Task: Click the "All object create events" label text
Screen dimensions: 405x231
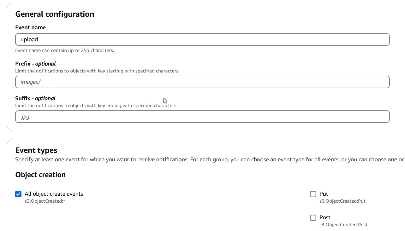Action: click(x=54, y=194)
